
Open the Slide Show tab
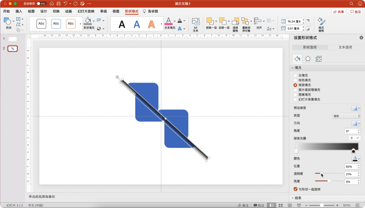86,11
